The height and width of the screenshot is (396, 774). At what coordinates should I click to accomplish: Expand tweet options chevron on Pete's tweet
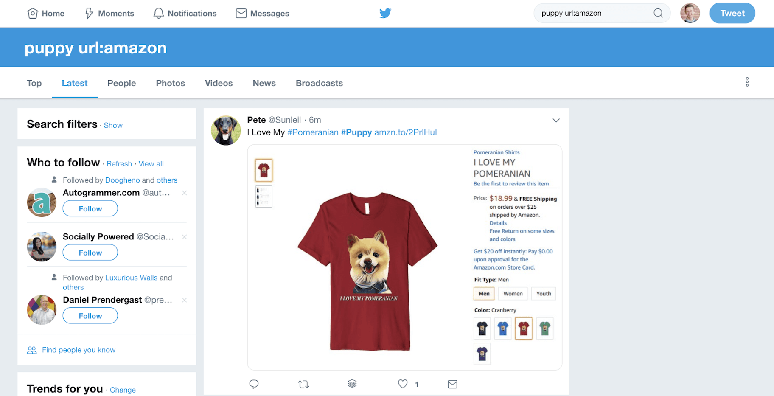click(x=556, y=121)
